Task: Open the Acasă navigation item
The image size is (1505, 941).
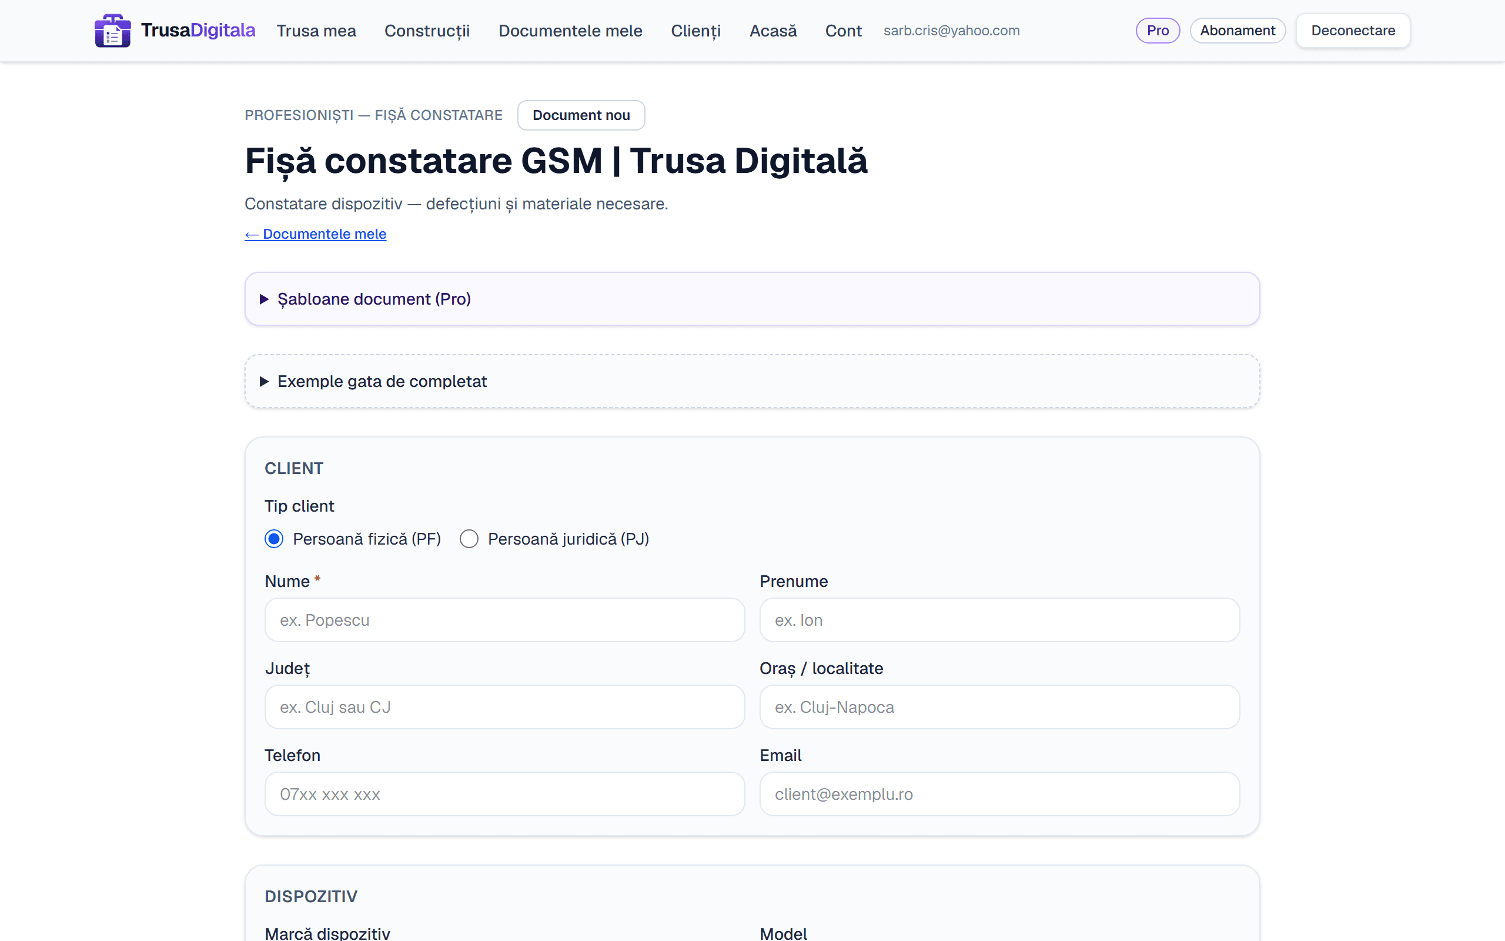Action: 772,31
